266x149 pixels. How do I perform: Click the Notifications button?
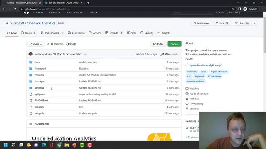[202, 23]
